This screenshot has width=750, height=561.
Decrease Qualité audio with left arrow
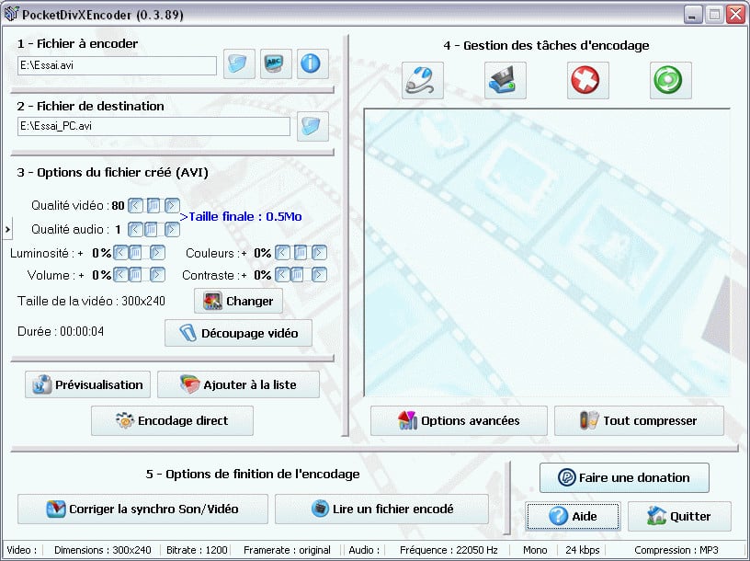135,229
